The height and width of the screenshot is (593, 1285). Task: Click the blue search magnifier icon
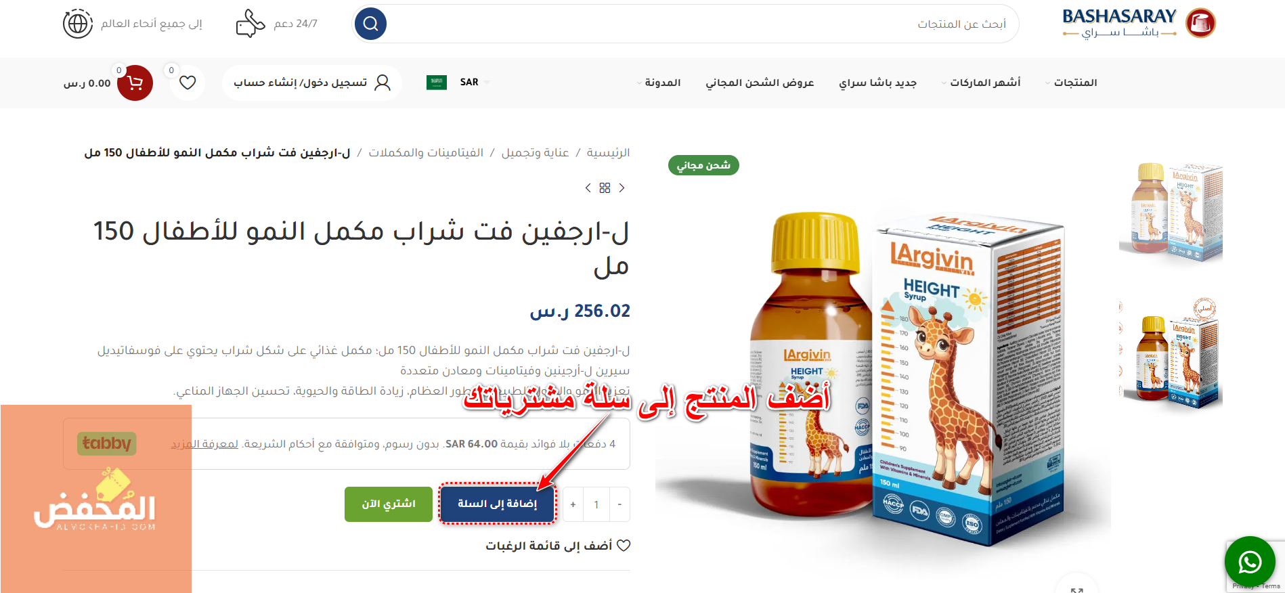coord(370,24)
